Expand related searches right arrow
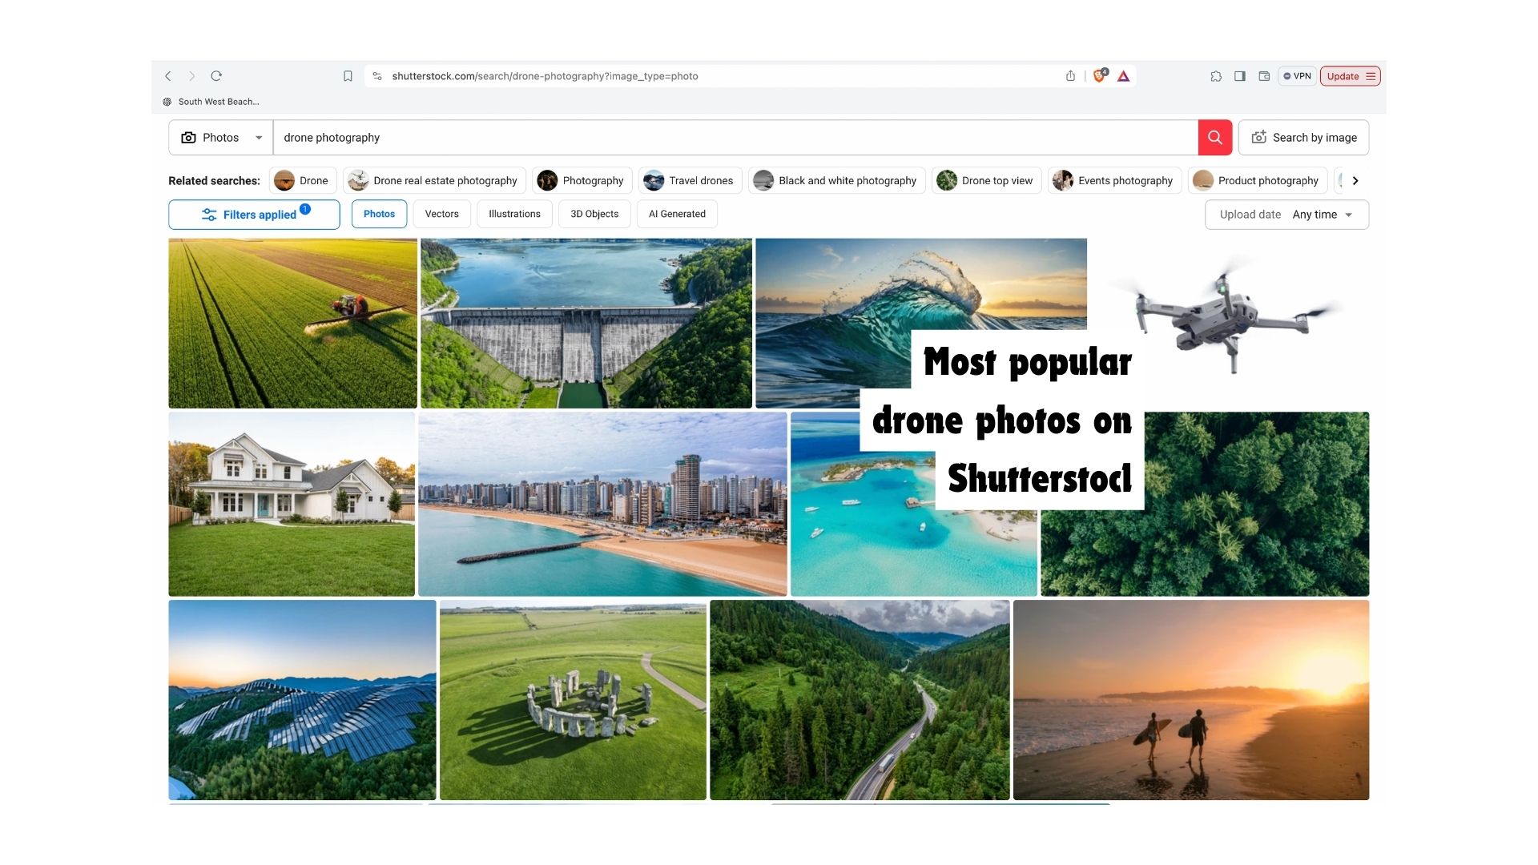Viewport: 1538px width, 865px height. pos(1355,179)
